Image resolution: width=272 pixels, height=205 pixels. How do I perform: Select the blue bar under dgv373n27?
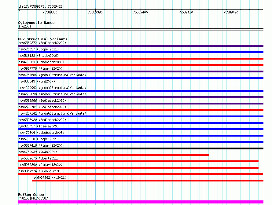(x=141, y=129)
